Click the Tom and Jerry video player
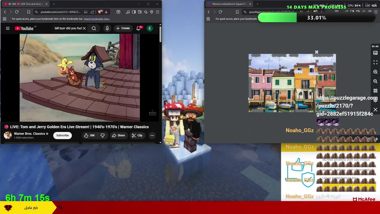The width and height of the screenshot is (380, 214). click(80, 78)
